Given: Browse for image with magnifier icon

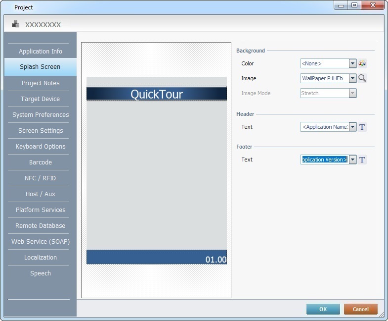Looking at the screenshot, I should (x=362, y=78).
